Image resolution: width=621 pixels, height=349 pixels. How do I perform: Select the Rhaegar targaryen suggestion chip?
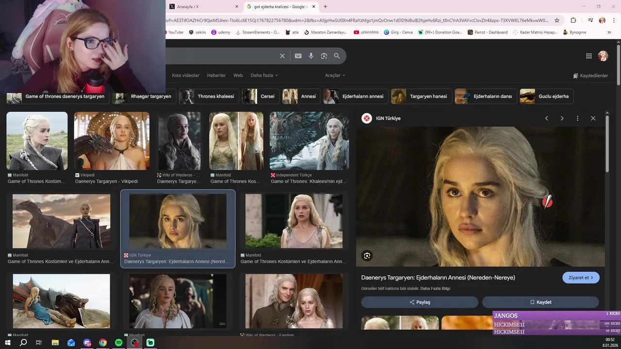[x=144, y=96]
